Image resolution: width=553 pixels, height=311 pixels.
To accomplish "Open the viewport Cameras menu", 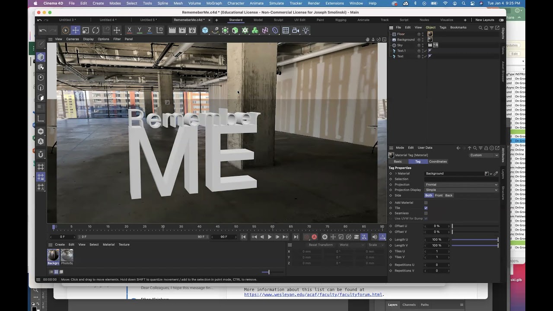I will click(x=73, y=39).
